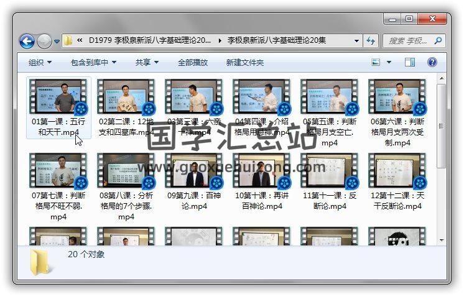This screenshot has width=464, height=297.
Task: Click the Forward navigation arrow button
Action: point(44,41)
